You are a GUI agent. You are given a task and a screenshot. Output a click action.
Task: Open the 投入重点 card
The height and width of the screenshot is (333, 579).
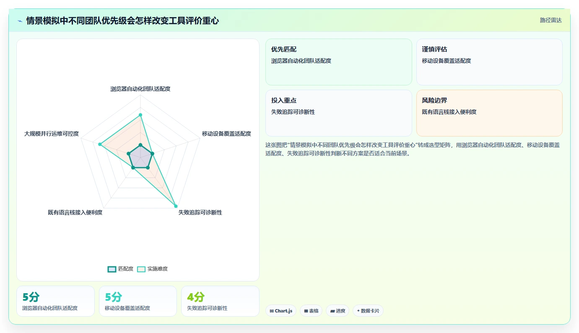click(339, 113)
